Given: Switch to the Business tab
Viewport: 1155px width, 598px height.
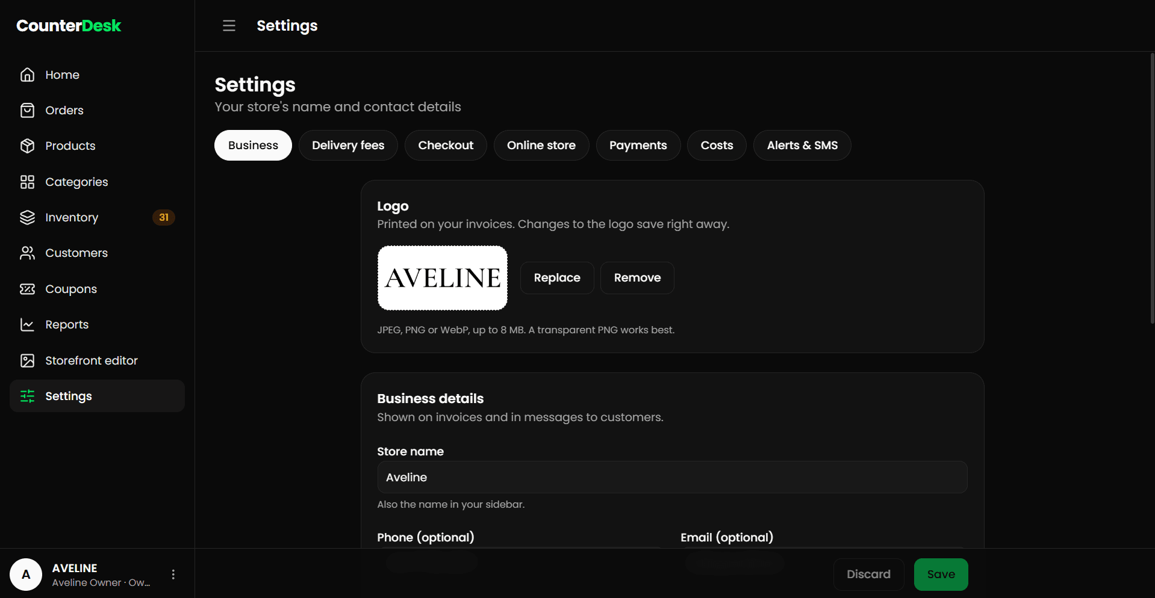Looking at the screenshot, I should pos(253,145).
